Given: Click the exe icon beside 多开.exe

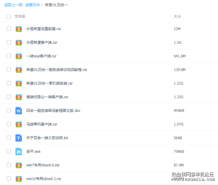Looking at the screenshot, I should tap(19, 151).
